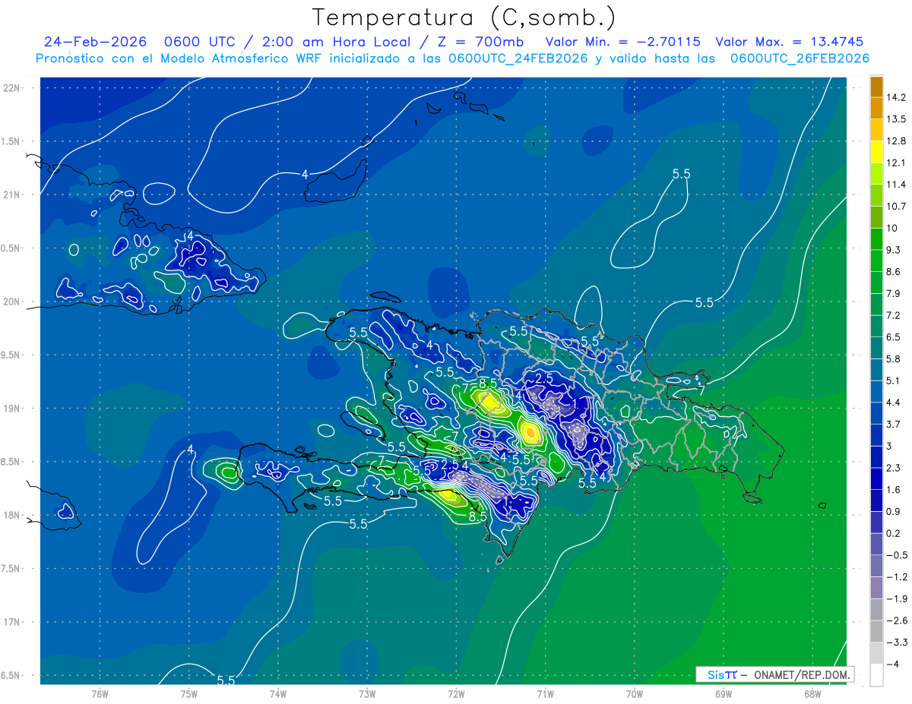Screen dimensions: 912x704
Task: Click the '73W' longitude axis label
Action: pos(367,694)
